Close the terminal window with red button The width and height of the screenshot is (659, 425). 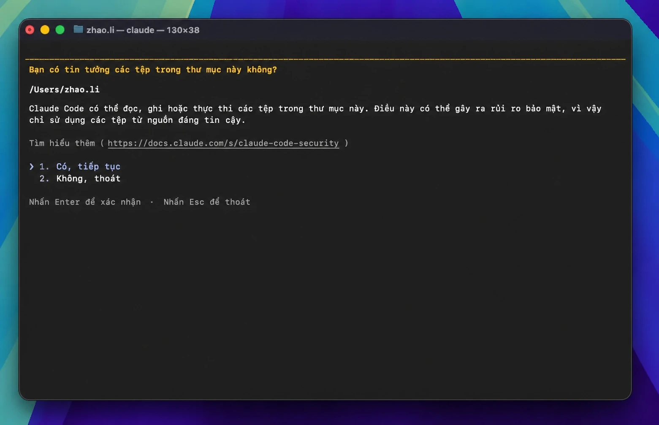point(30,30)
